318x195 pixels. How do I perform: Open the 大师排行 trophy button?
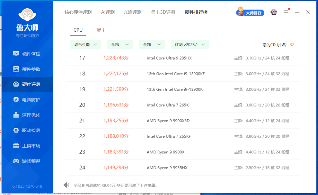(x=250, y=12)
